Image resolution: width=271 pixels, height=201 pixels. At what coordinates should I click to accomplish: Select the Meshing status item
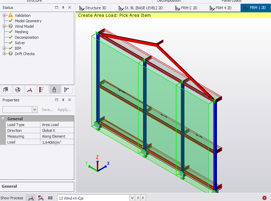(22, 32)
